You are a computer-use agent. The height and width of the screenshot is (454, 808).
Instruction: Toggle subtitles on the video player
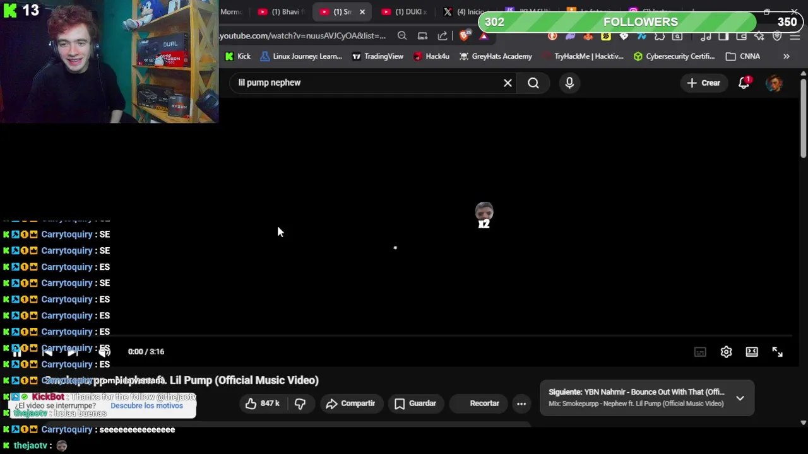point(700,352)
